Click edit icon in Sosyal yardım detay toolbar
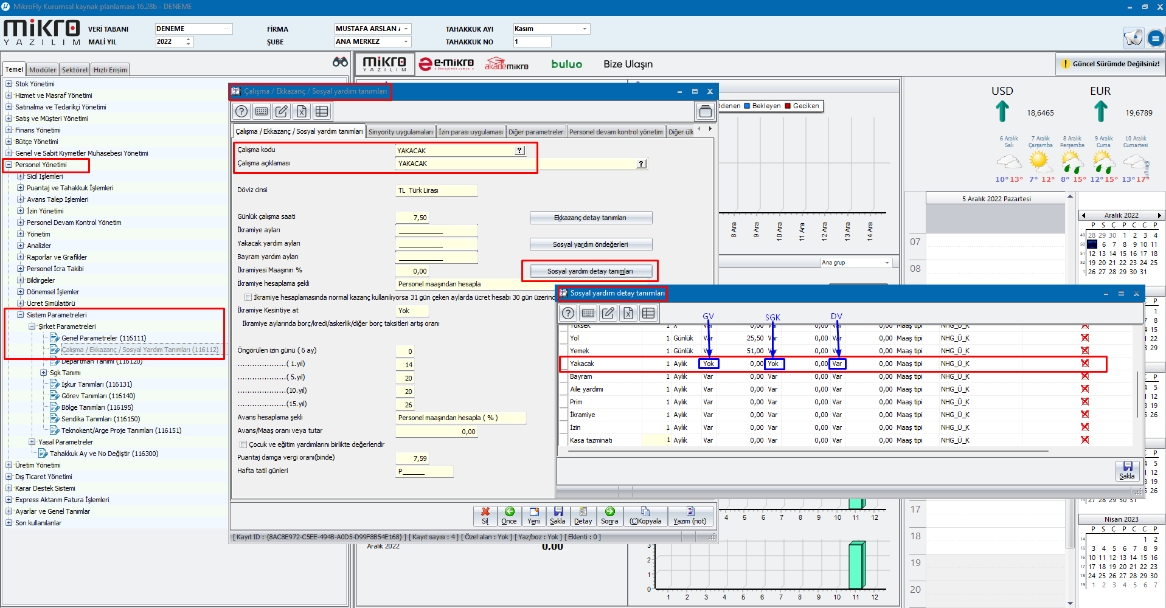The height and width of the screenshot is (608, 1166). 608,313
